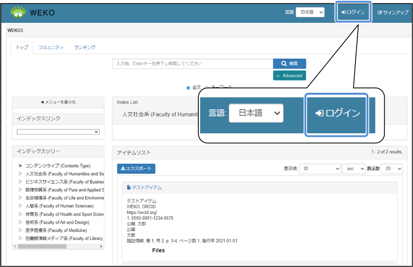Minimize the left side menu
The width and height of the screenshot is (413, 267).
(58, 102)
